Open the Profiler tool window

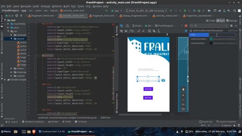tap(53, 122)
